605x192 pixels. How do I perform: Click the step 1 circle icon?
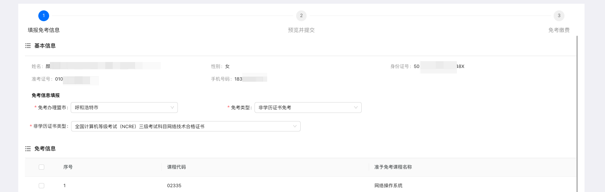click(x=44, y=16)
